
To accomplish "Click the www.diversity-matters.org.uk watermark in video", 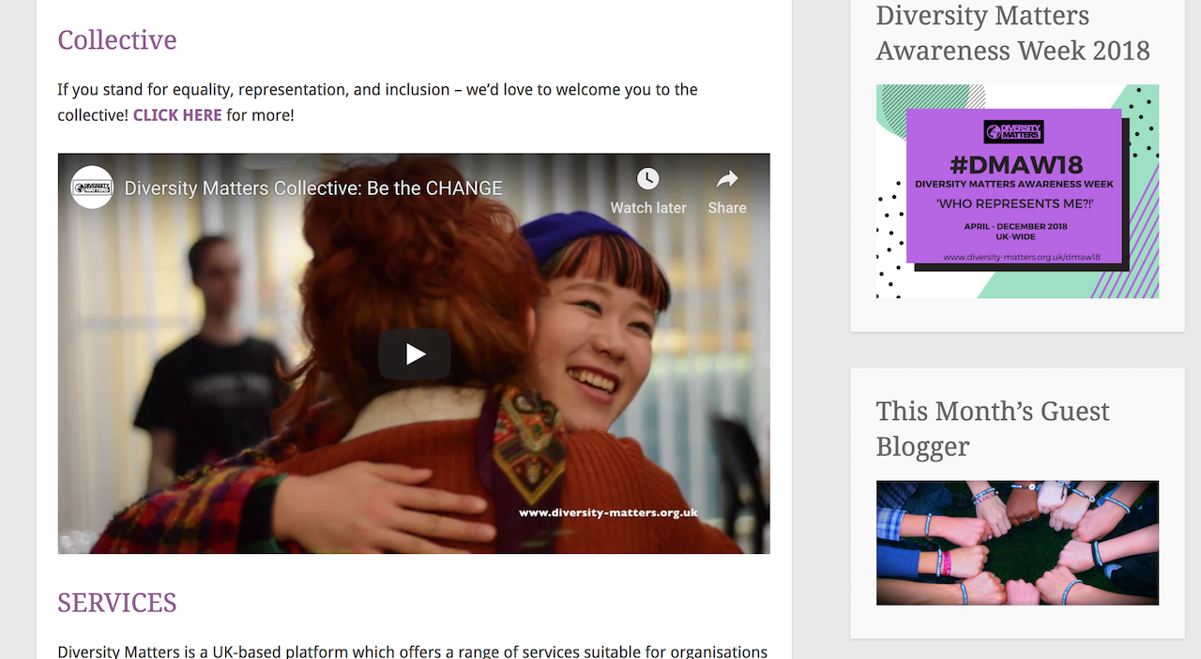I will pos(608,513).
